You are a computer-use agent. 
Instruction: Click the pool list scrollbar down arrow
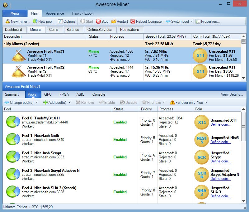[243, 201]
